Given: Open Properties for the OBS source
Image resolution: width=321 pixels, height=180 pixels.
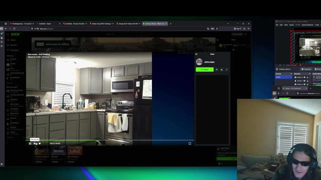Looking at the screenshot, I should click(x=306, y=69).
